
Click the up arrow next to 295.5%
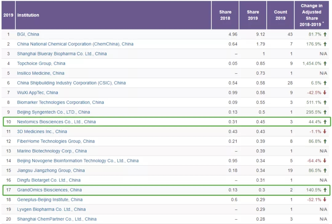(325, 112)
